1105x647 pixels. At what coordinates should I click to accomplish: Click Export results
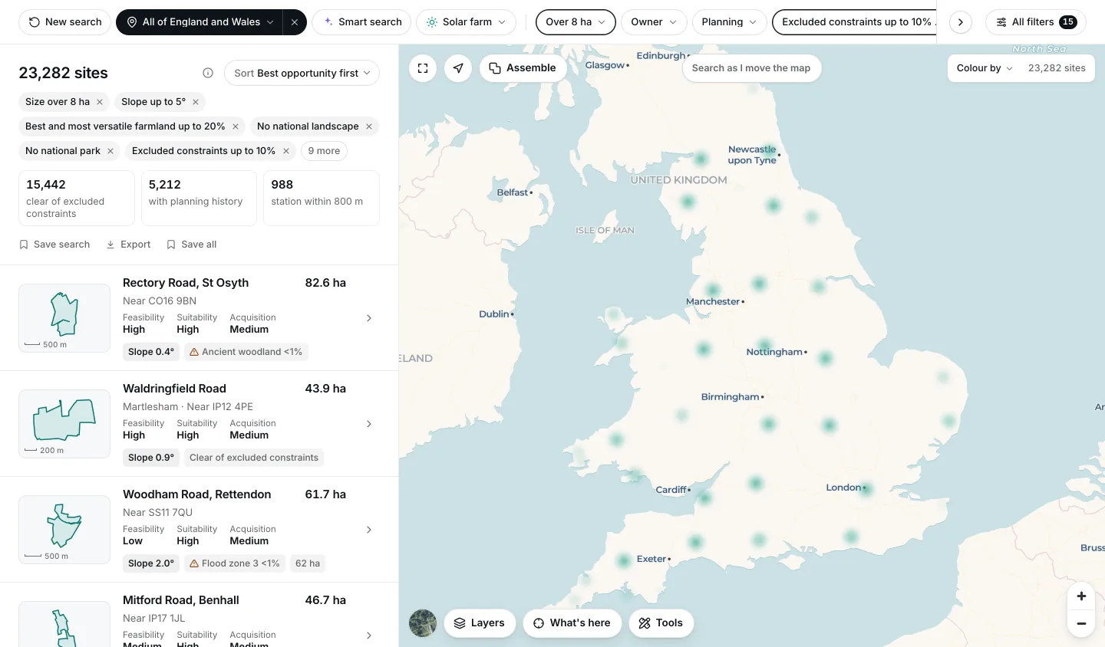(128, 245)
